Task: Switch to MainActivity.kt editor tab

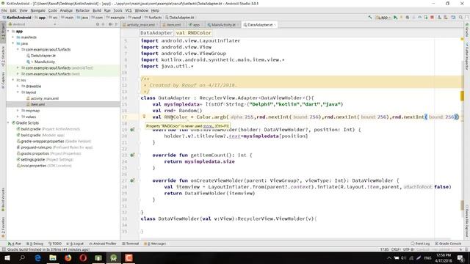Action: tap(223, 25)
